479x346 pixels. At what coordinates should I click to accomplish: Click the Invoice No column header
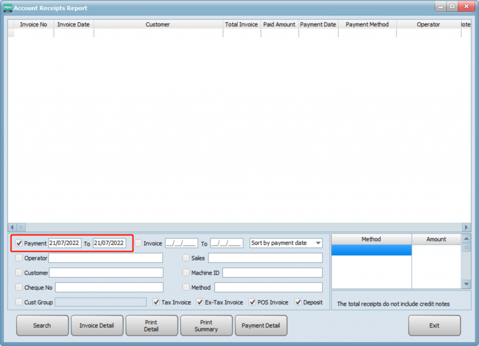[33, 24]
